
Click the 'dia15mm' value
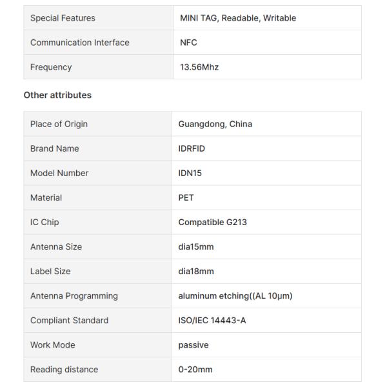pos(196,247)
